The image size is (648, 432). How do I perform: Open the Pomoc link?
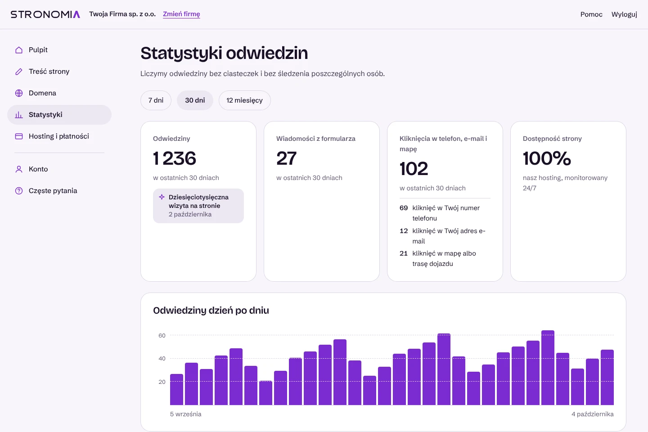(591, 14)
